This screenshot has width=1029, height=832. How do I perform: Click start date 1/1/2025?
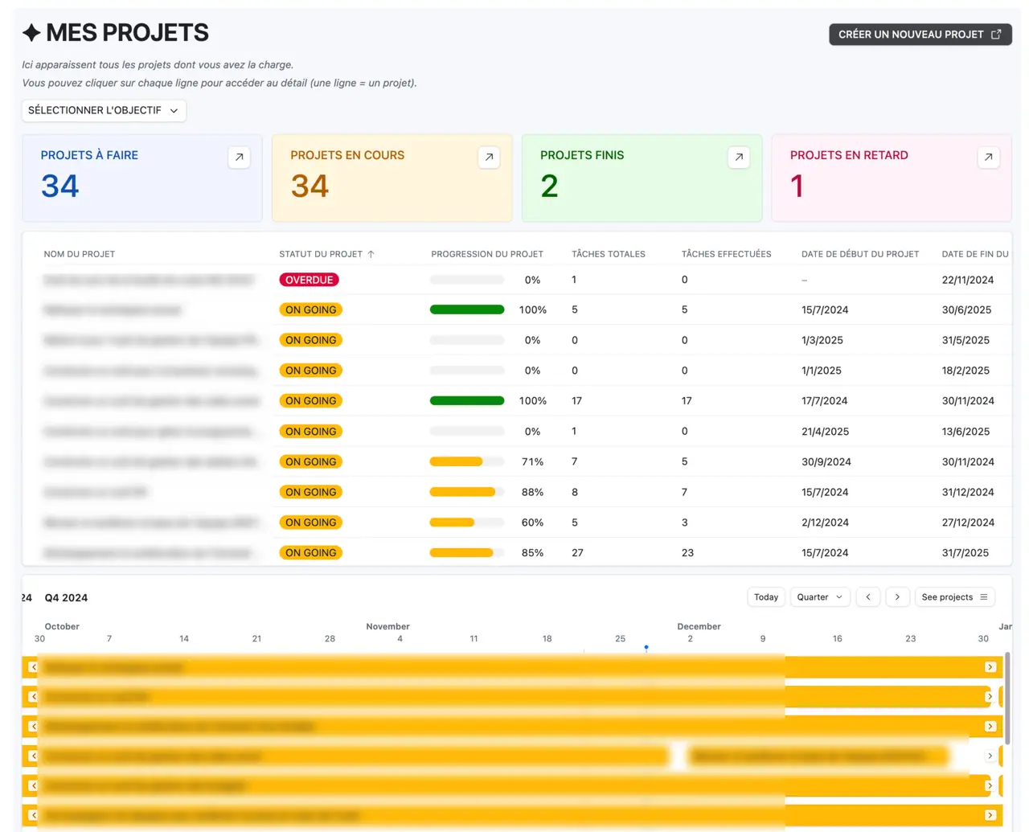click(x=822, y=371)
